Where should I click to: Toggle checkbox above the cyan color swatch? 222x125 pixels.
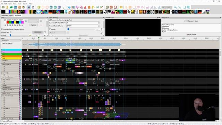click(x=20, y=20)
